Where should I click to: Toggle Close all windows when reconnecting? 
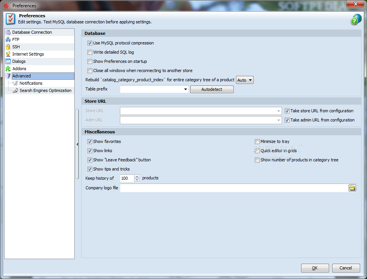[x=90, y=71]
